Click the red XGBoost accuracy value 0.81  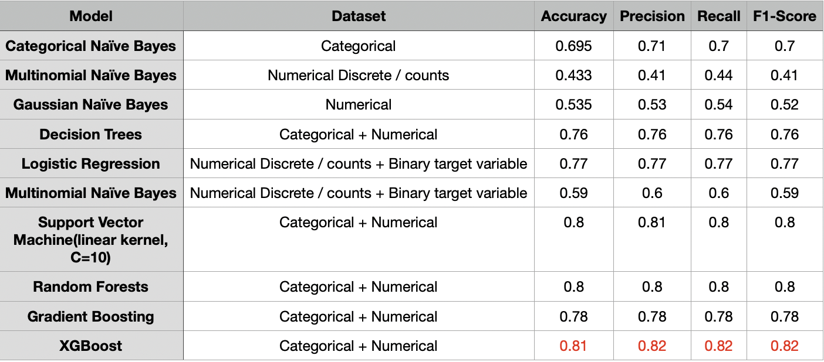pos(573,346)
